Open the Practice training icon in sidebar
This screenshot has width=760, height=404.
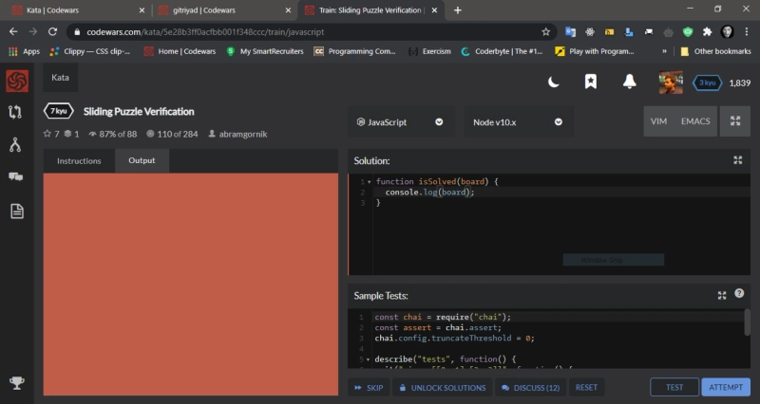pos(15,112)
